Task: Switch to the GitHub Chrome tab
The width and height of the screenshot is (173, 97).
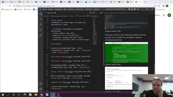Action: tap(22, 2)
